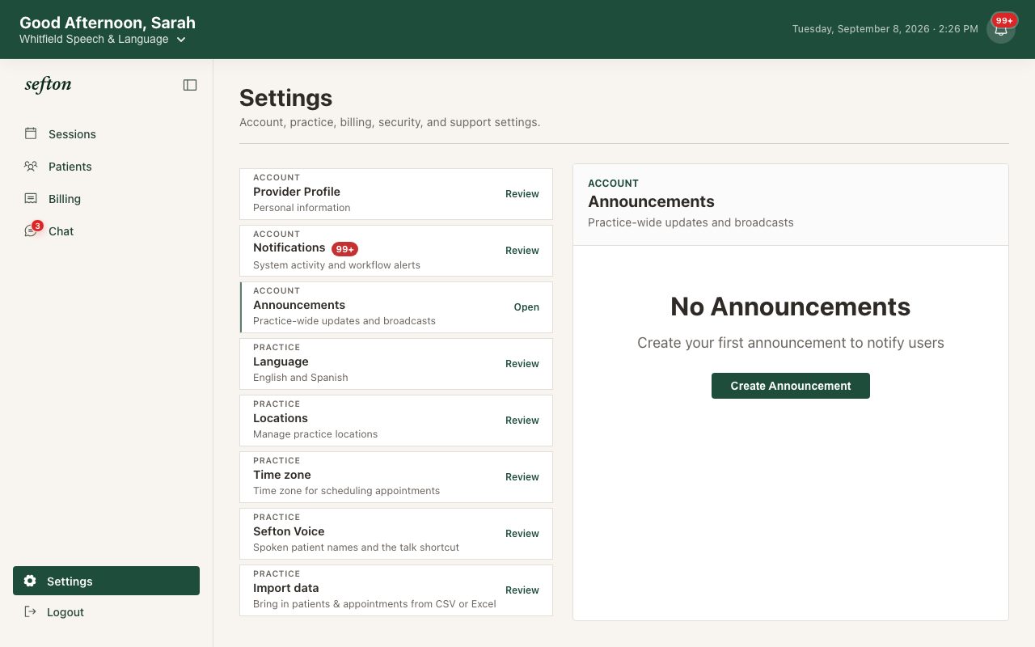
Task: Click the Logout arrow icon
Action: click(30, 611)
